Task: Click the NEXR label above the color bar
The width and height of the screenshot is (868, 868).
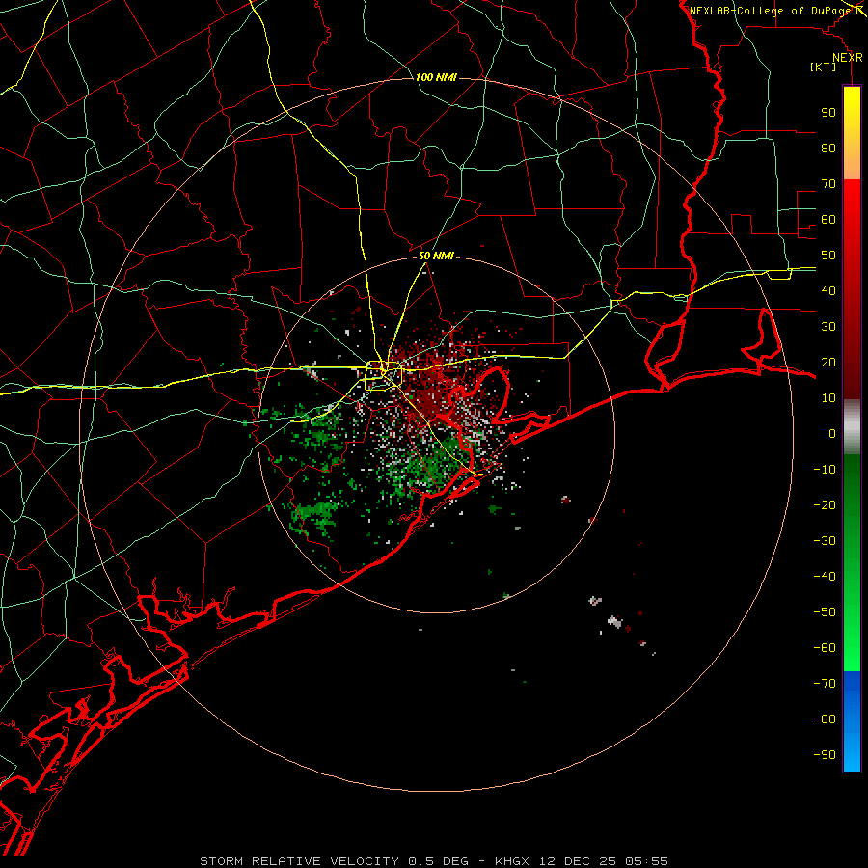Action: 848,58
